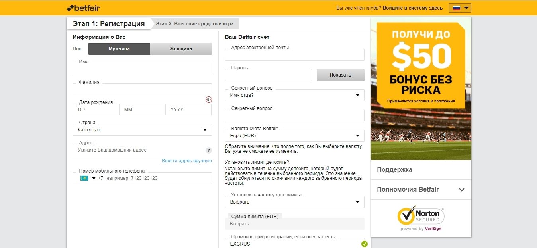Open the Валюта счета currency dropdown

pyautogui.click(x=294, y=136)
